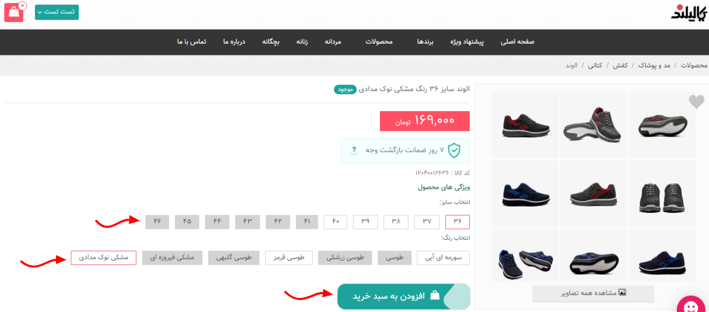Choose size ۳۸
Screen dimensions: 709x312
point(396,222)
